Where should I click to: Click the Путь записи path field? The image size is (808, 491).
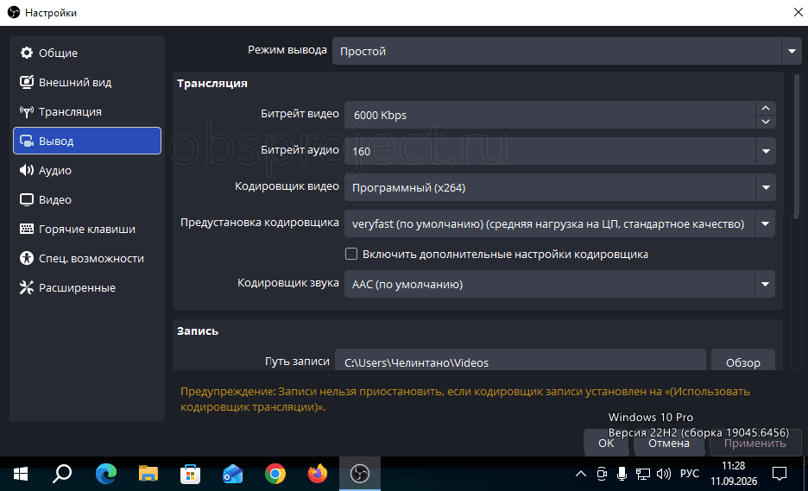tap(521, 362)
